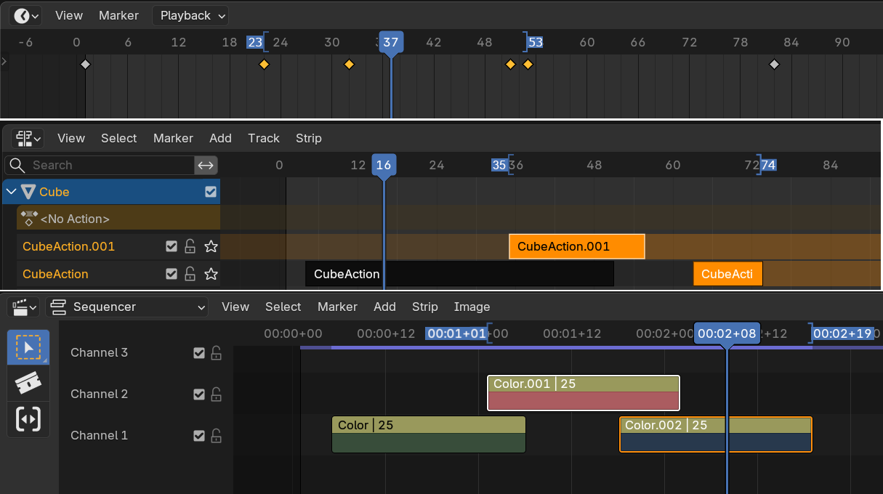
Task: Select the Slip tool below the Blade
Action: coord(28,419)
